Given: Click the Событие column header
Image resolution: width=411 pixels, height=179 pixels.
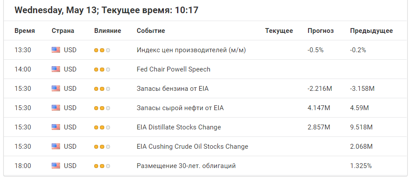Looking at the screenshot, I should [151, 31].
